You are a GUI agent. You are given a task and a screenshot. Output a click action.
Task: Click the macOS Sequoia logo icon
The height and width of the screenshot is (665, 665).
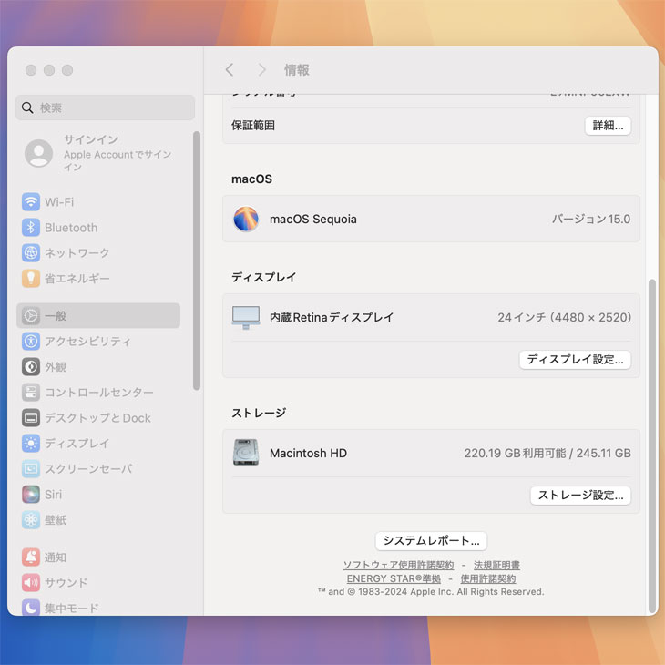(x=246, y=219)
